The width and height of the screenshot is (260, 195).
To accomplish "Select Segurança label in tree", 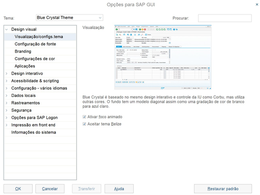I will point(21,110).
